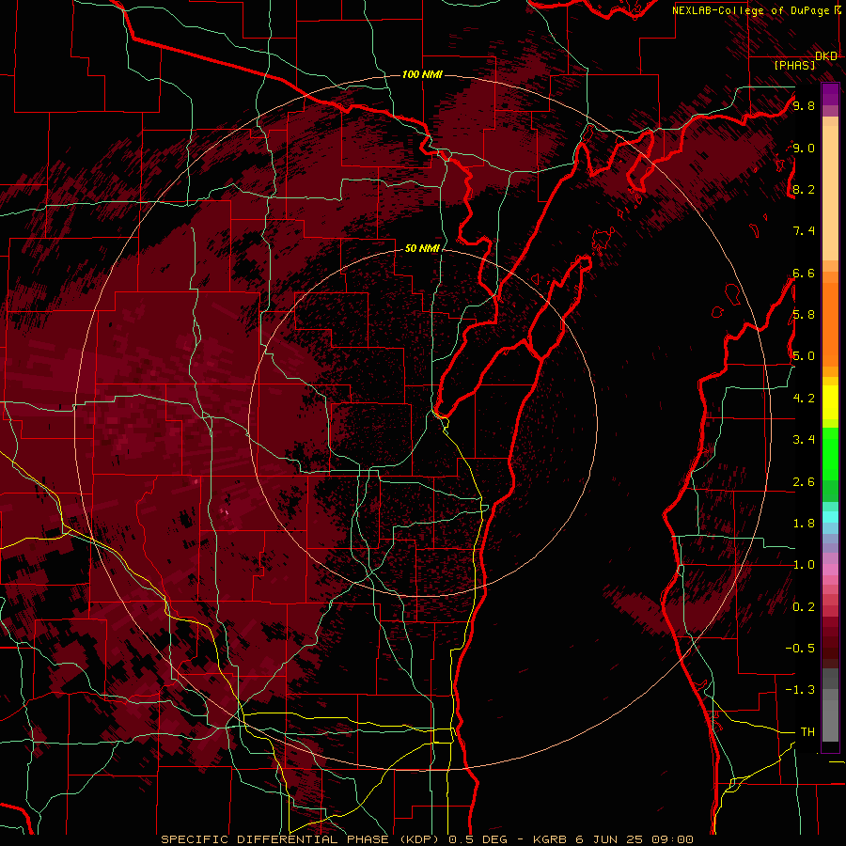
Task: Click the 4.2 value on color scale
Action: point(804,399)
